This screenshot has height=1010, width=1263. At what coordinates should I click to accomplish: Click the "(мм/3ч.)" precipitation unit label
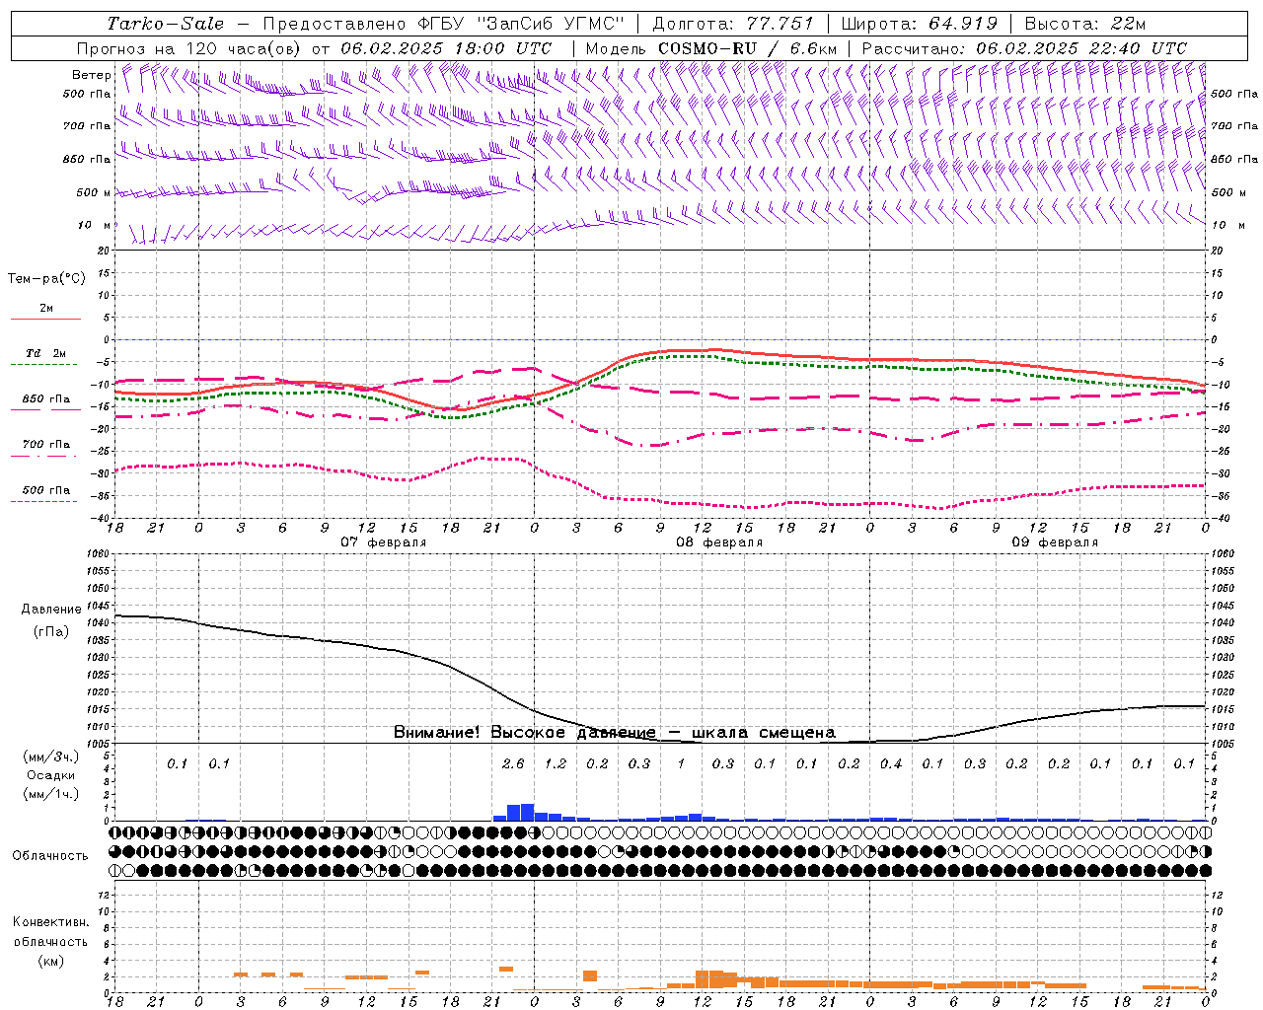click(51, 757)
